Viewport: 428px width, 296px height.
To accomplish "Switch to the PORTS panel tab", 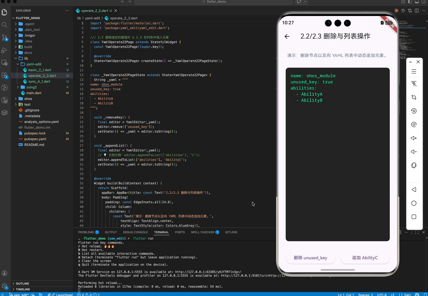I will point(180,232).
